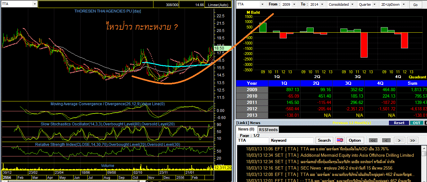Image resolution: width=427 pixels, height=182 pixels.
Task: Open the 18/03/13 12:08 EFT TTA news item
Action: click(330, 174)
